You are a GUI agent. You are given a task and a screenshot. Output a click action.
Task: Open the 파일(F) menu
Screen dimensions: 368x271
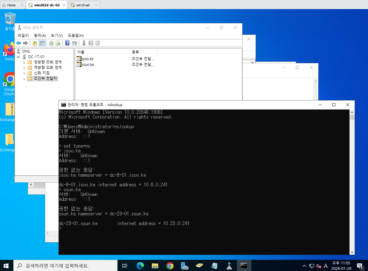pyautogui.click(x=23, y=35)
